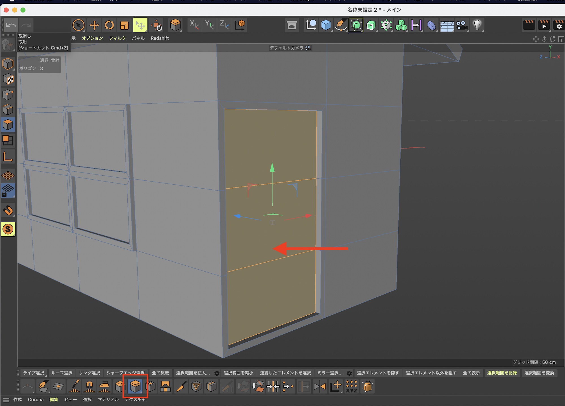Toggle the X axis lock
This screenshot has height=406, width=565.
[194, 25]
